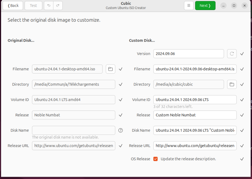Image resolution: width=252 pixels, height=179 pixels.
Task: Maximize the Cubic window
Action: tap(234, 6)
